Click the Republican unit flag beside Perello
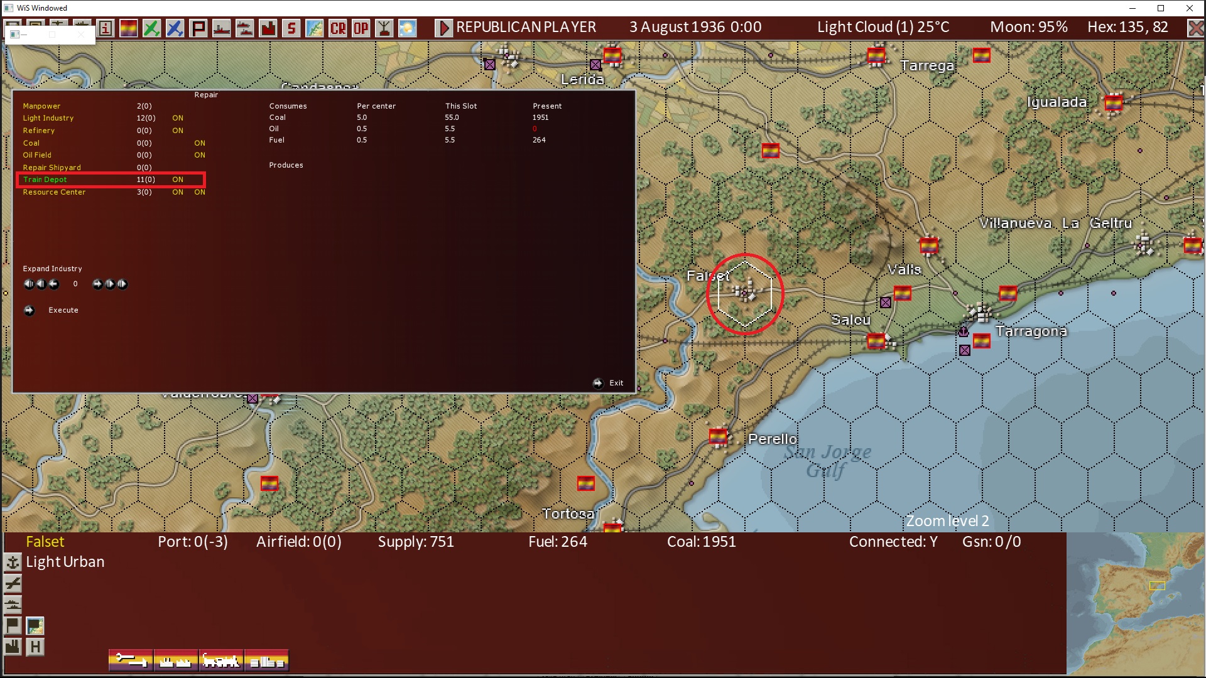 coord(718,436)
